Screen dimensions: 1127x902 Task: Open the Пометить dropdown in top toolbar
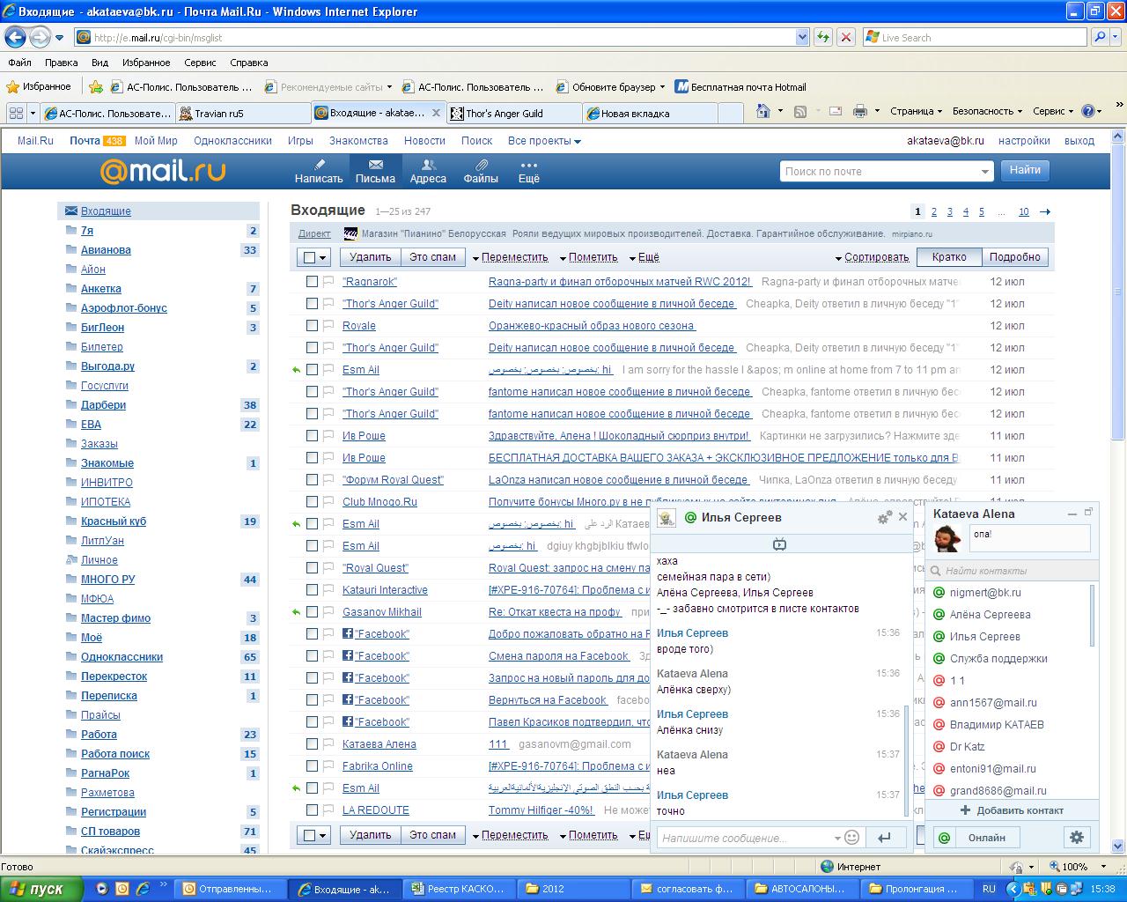point(588,257)
